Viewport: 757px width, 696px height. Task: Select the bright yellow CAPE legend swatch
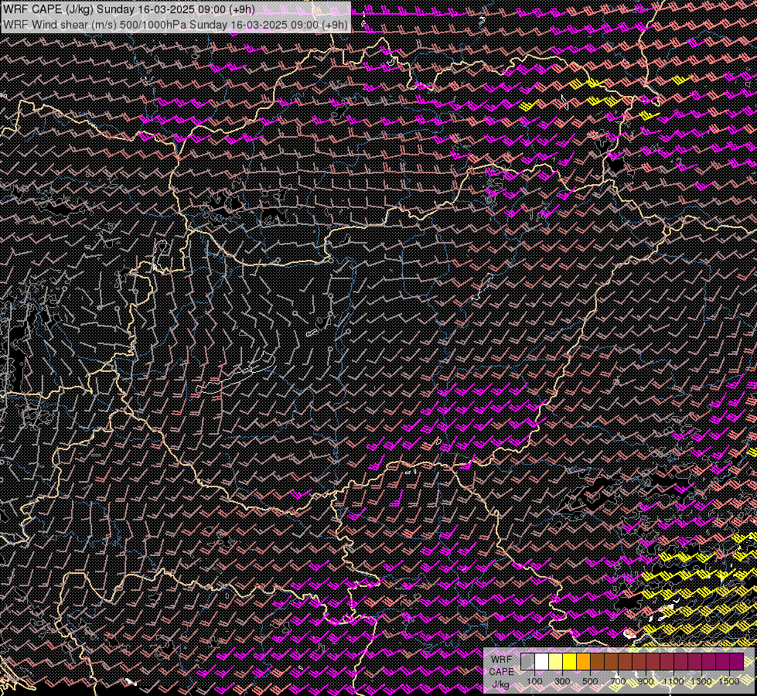tap(570, 662)
